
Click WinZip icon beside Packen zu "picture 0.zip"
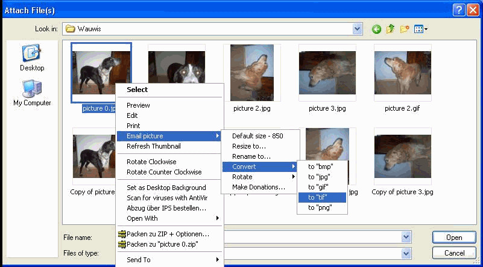point(122,244)
